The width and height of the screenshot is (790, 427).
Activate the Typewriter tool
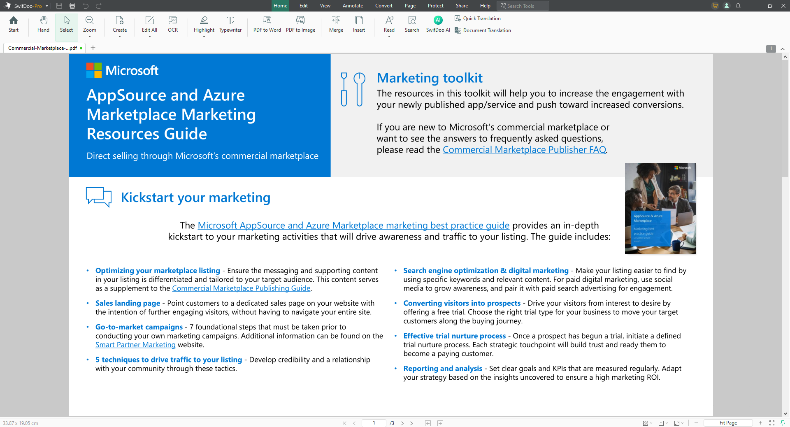point(230,24)
